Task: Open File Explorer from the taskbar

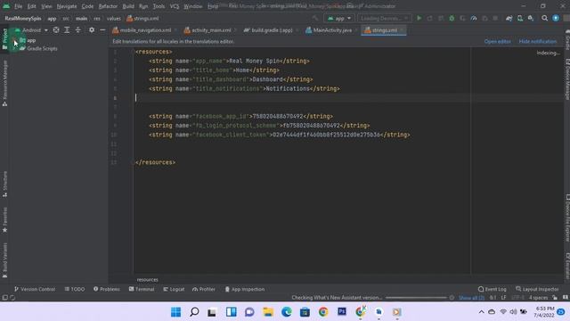Action: pyautogui.click(x=268, y=312)
